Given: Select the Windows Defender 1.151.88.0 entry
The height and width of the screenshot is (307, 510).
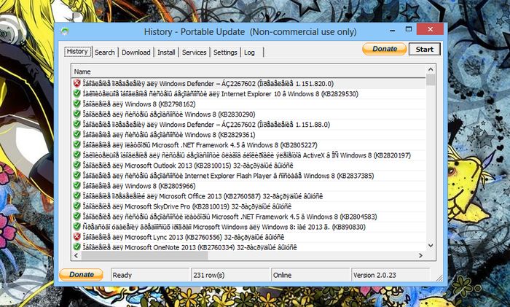Looking at the screenshot, I should [x=206, y=125].
